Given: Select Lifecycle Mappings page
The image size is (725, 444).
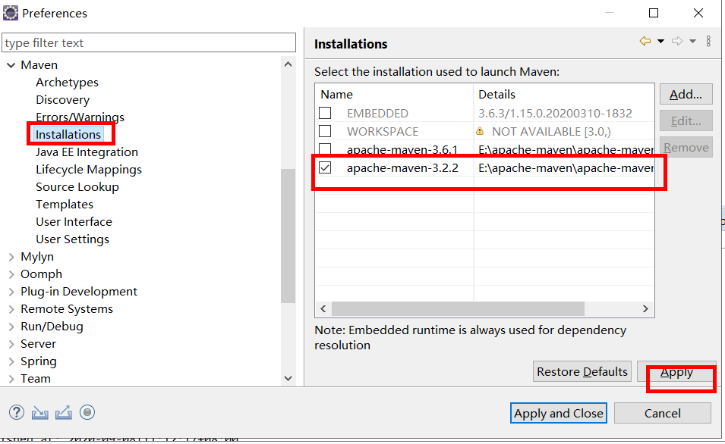Looking at the screenshot, I should tap(89, 170).
